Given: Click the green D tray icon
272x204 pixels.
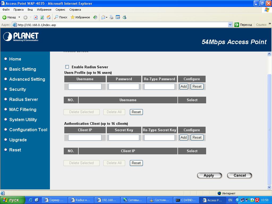Looking at the screenshot, I should (252, 200).
